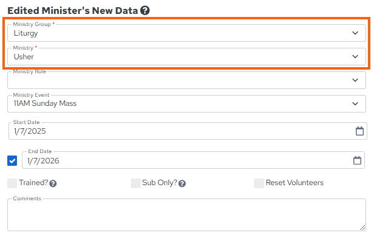Click the Ministry Group chevron arrow
The image size is (374, 239).
[x=355, y=33]
